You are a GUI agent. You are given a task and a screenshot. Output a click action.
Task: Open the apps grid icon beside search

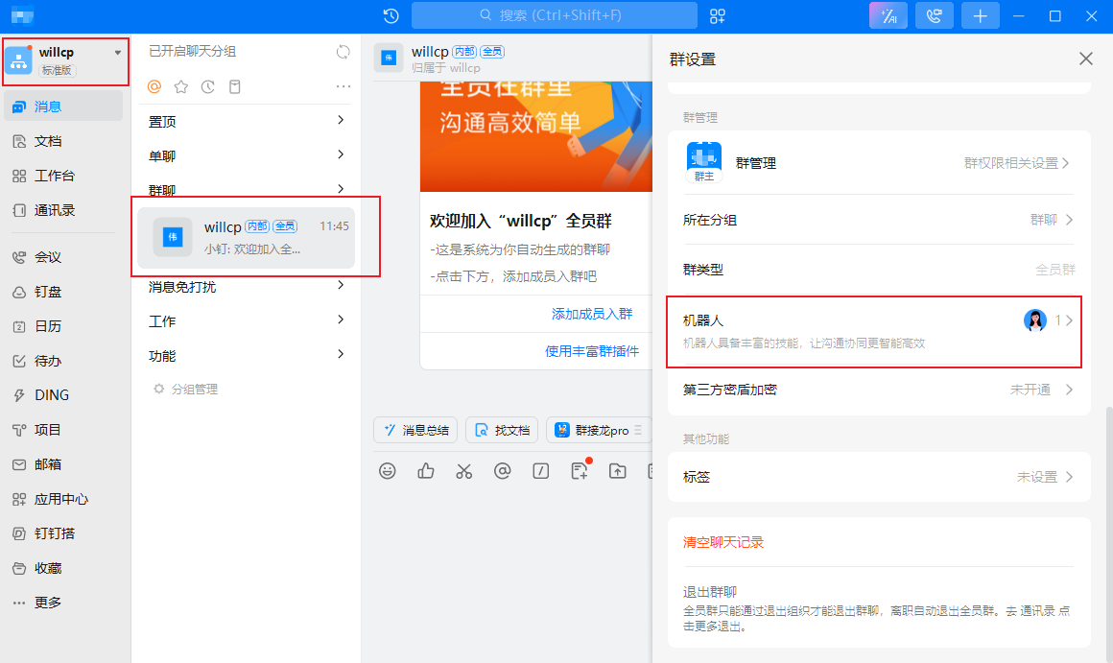click(x=718, y=15)
